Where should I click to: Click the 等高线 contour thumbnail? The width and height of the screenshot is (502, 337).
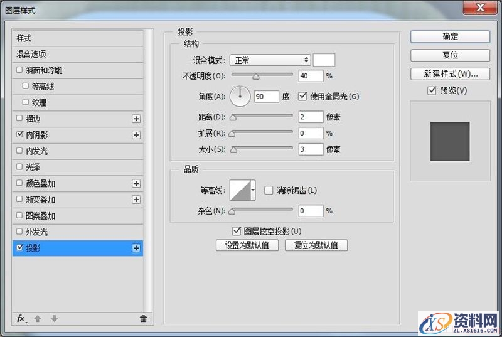coord(240,190)
